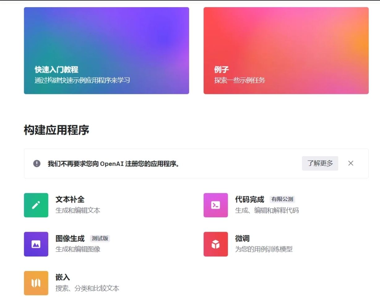Click the 测试版 badge

(100, 238)
